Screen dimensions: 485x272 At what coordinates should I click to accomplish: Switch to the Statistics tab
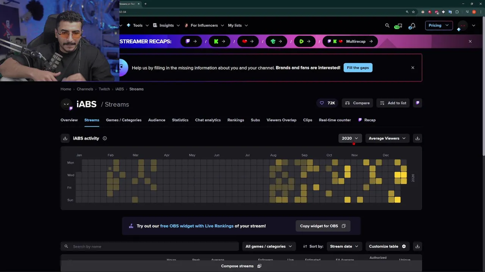180,120
